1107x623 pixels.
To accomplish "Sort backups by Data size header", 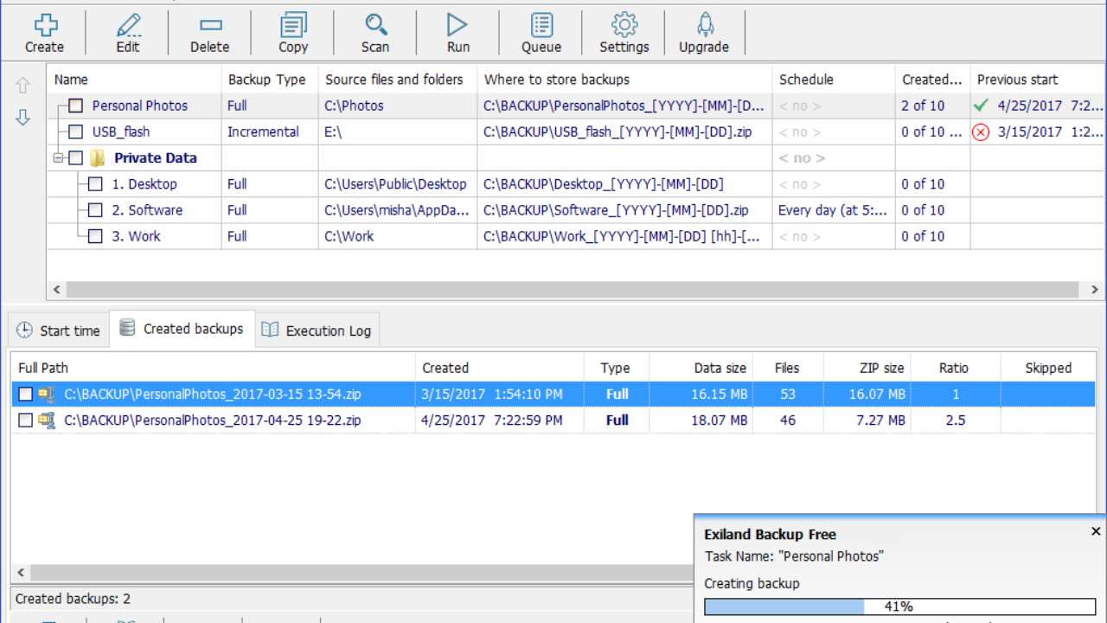I will tap(701, 368).
